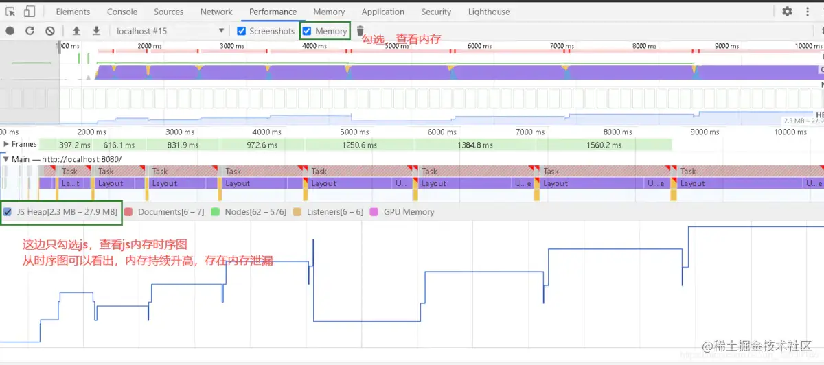Enable the Listeners[6 – 6] counter
Image resolution: width=824 pixels, height=365 pixels.
pyautogui.click(x=297, y=212)
